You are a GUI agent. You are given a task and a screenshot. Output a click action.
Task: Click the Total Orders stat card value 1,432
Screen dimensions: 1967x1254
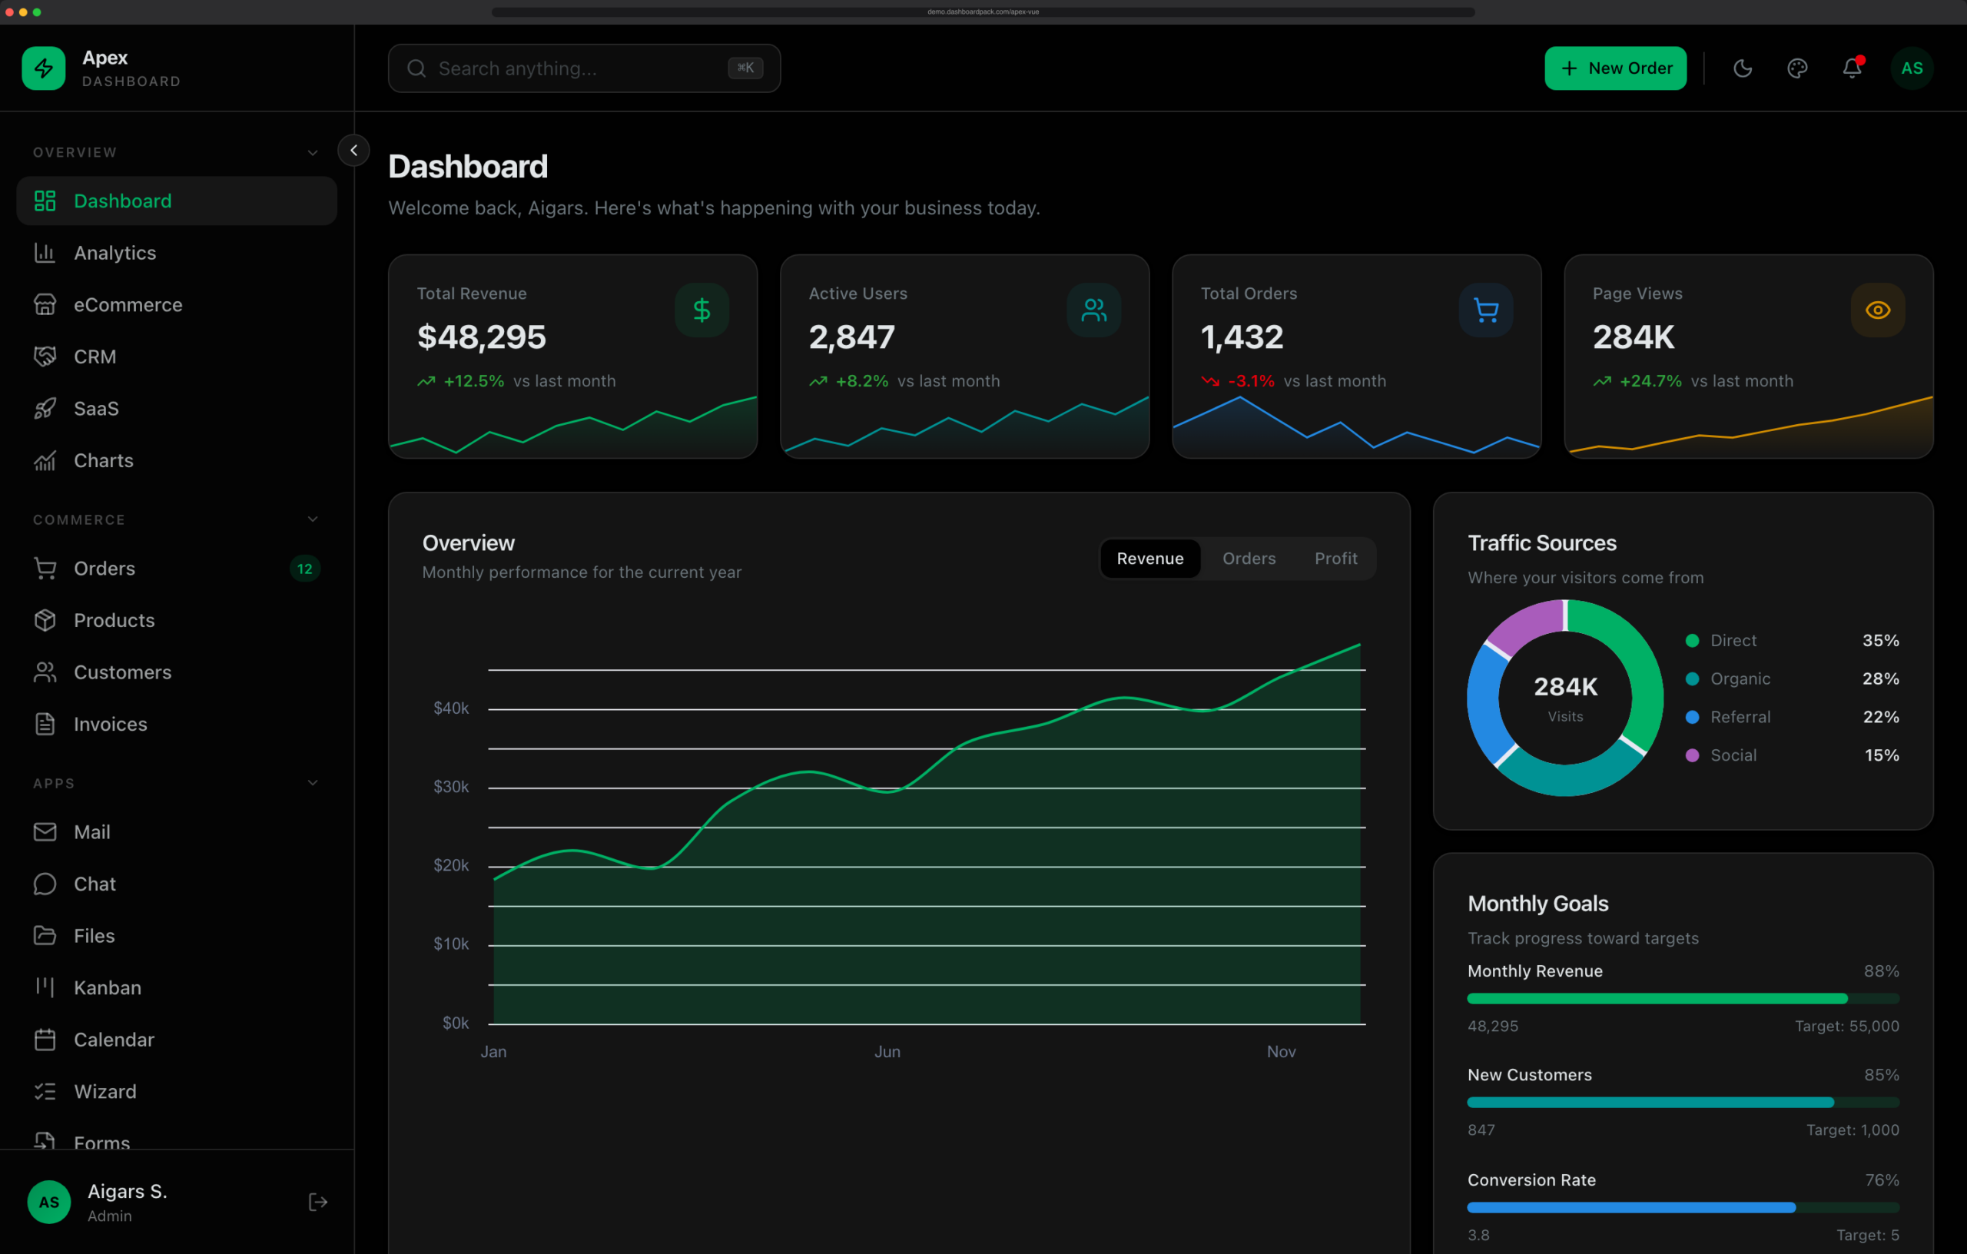click(x=1242, y=337)
